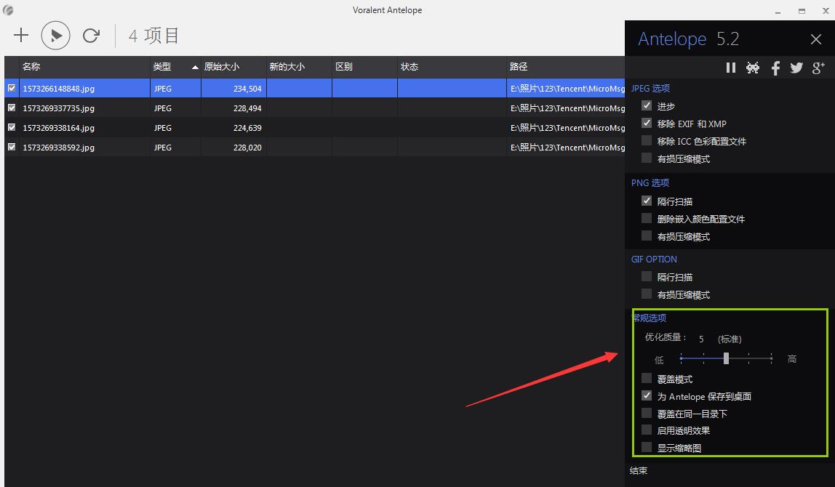Screen dimensions: 835x487
Task: Sort the list by 名称 column
Action: click(31, 67)
